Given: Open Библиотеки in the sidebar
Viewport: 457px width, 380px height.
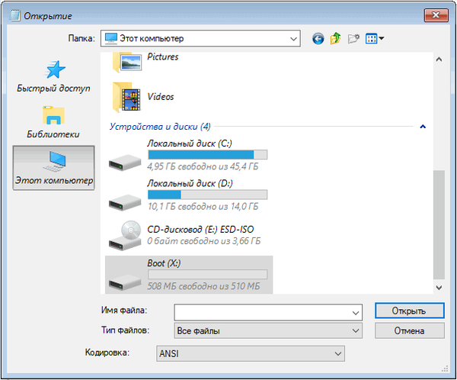Looking at the screenshot, I should pos(53,122).
